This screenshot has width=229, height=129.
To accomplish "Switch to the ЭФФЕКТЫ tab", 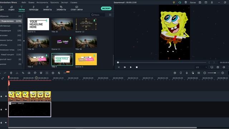I will pyautogui.click(x=47, y=8).
